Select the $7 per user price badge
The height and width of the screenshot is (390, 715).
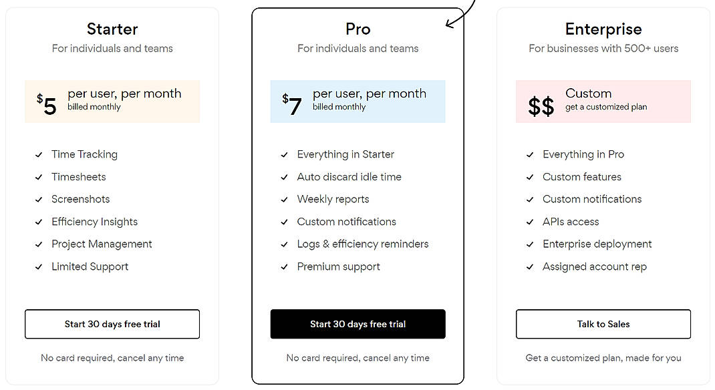click(357, 102)
